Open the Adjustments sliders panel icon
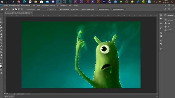Viewport: 175px width, 98px height. (161, 33)
